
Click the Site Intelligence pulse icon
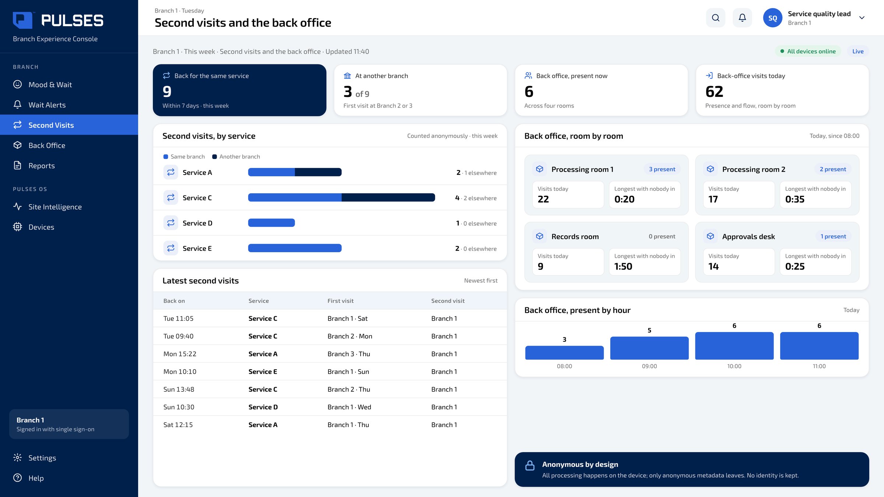pos(17,207)
